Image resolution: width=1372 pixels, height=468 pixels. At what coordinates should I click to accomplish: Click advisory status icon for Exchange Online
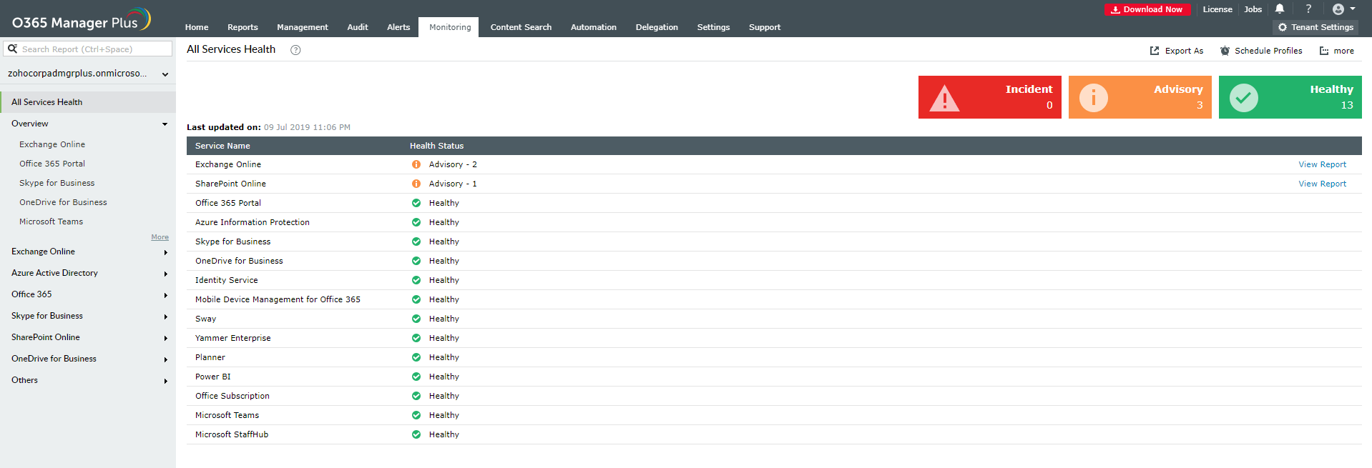click(416, 164)
